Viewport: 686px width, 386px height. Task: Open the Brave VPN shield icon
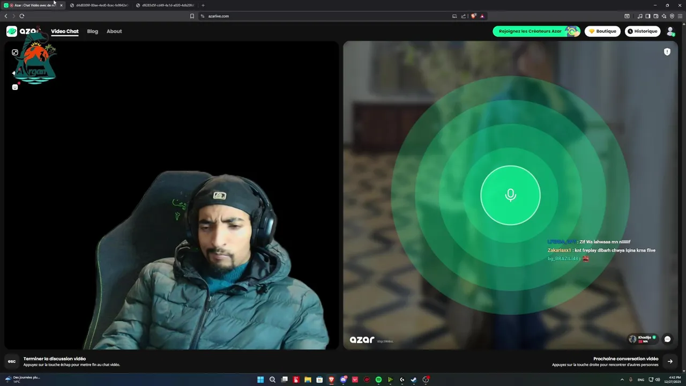672,16
